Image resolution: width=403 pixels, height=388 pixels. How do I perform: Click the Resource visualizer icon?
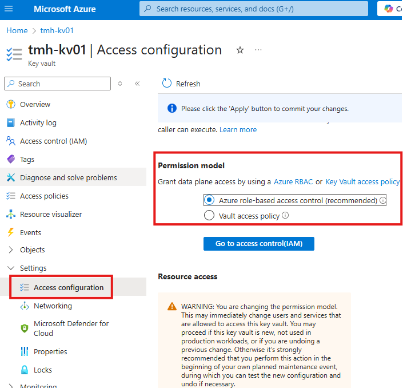(x=11, y=214)
